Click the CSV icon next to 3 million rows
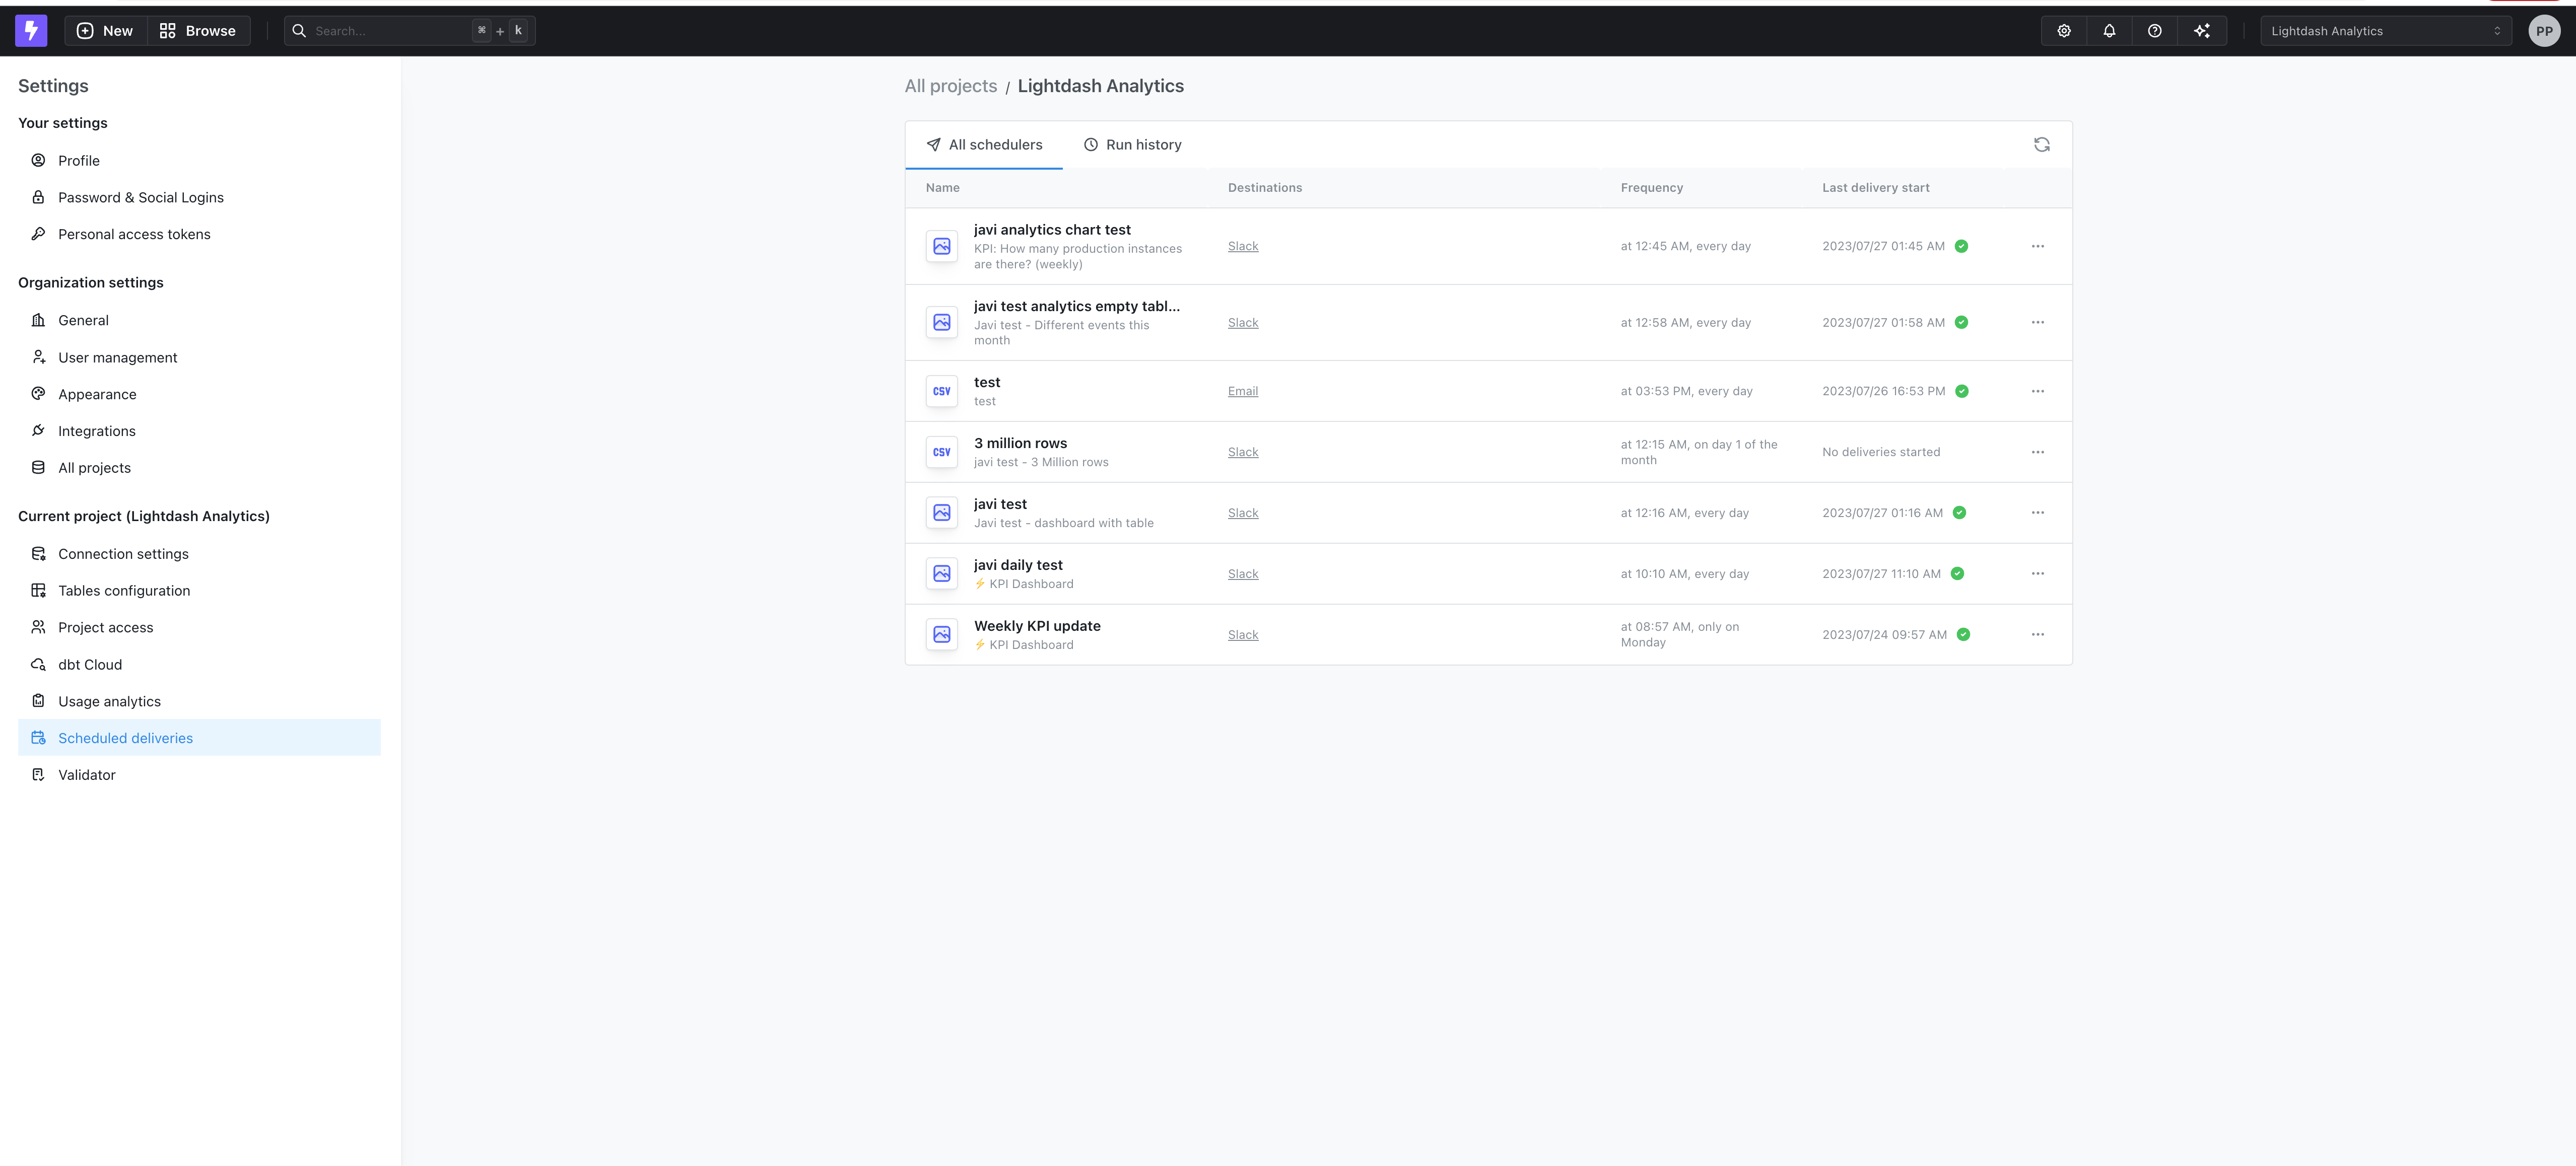This screenshot has height=1166, width=2576. (x=941, y=452)
